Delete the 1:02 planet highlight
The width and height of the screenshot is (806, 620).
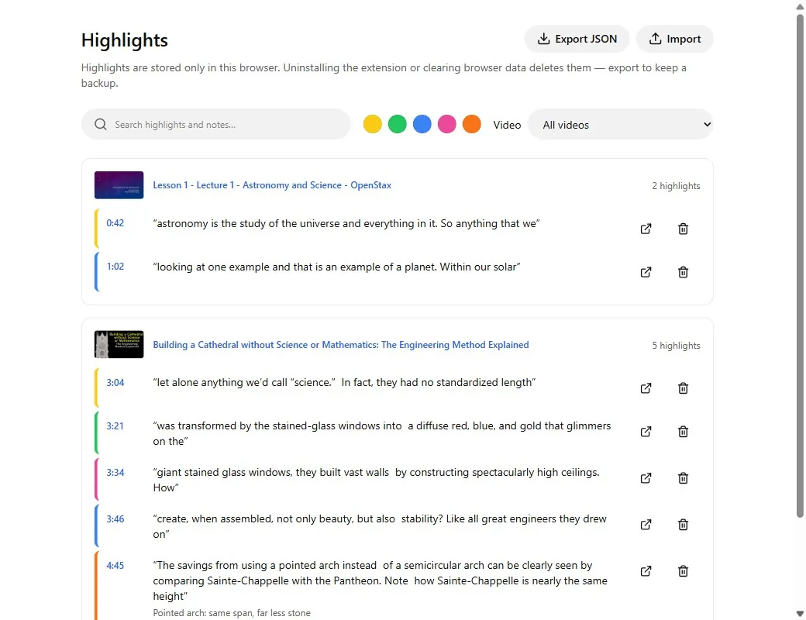tap(683, 272)
